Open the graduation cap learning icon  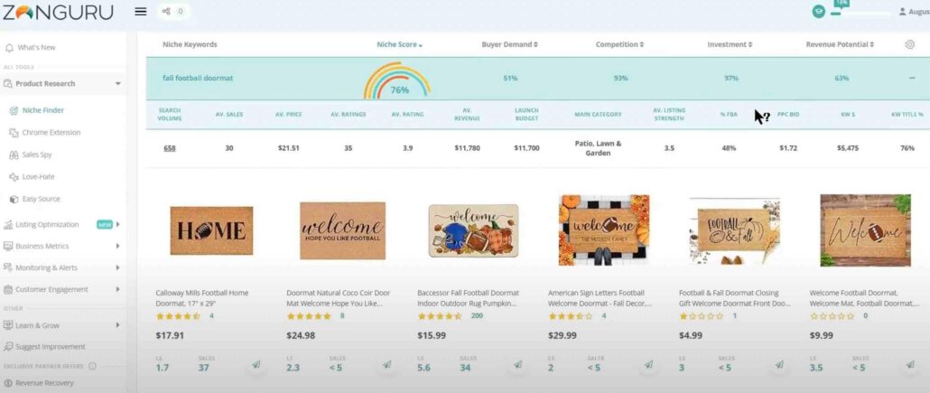819,11
